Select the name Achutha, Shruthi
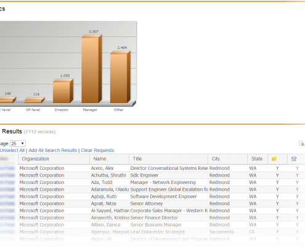Viewport: 305px width, 247px height. click(x=108, y=175)
